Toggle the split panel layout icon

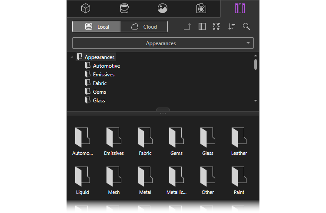(x=202, y=26)
